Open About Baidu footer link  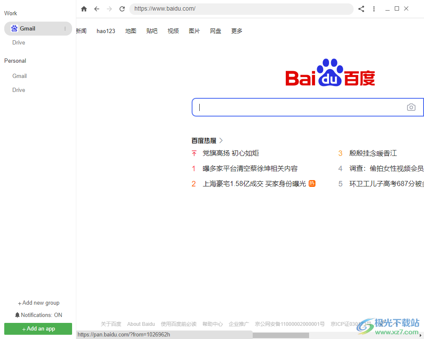(x=141, y=324)
